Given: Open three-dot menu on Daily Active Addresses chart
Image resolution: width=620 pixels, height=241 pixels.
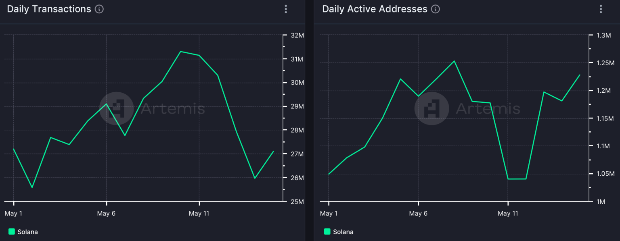Looking at the screenshot, I should [x=601, y=9].
